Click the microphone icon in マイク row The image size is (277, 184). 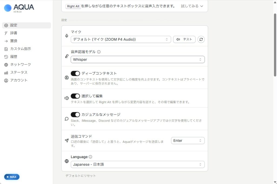tap(67, 36)
